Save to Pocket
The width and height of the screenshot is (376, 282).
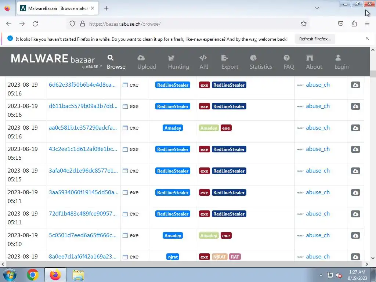(341, 24)
